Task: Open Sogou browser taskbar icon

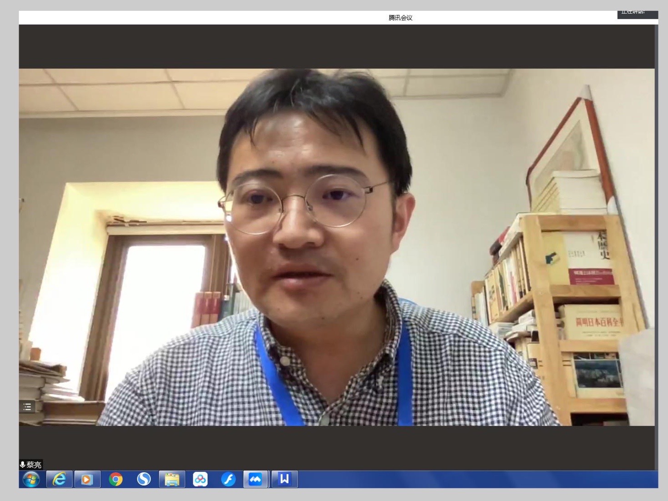Action: [144, 479]
